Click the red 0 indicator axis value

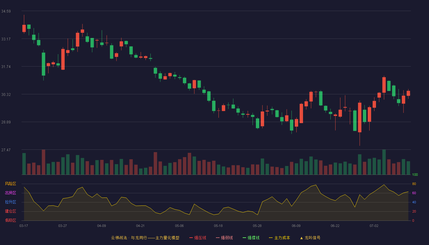[x=413, y=221]
